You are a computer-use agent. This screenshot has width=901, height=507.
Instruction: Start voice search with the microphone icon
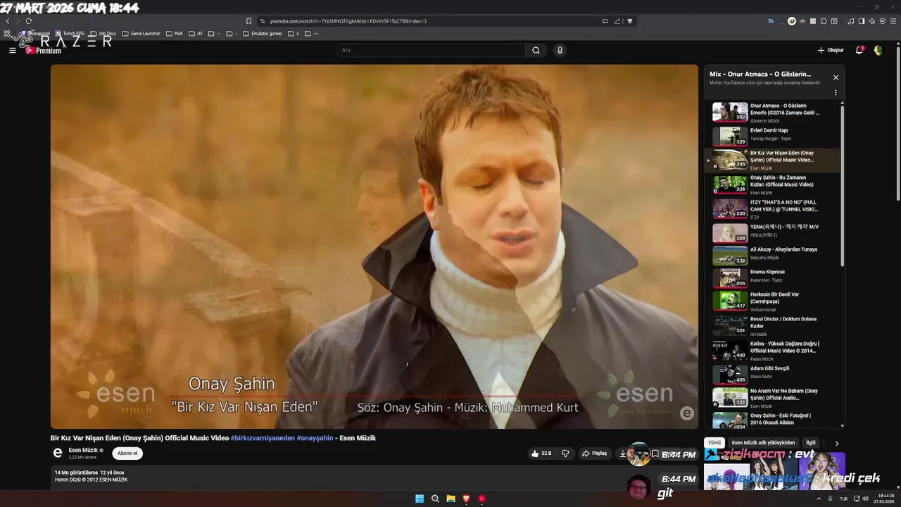click(x=560, y=50)
